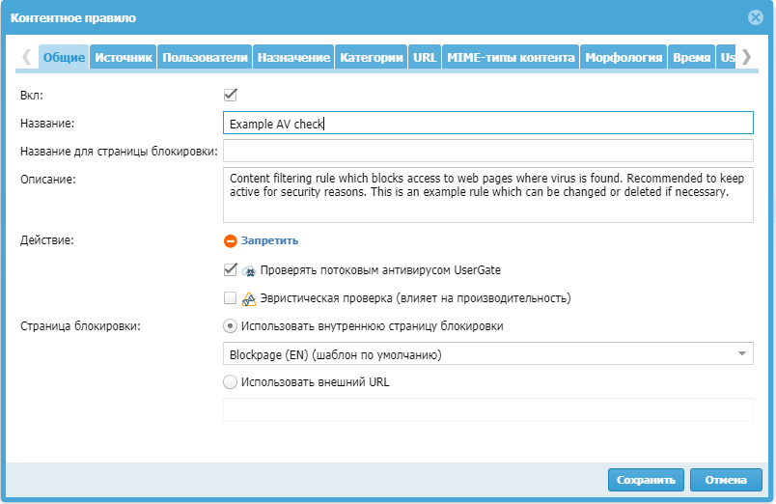Open the Blockpage template dropdown

click(x=487, y=354)
